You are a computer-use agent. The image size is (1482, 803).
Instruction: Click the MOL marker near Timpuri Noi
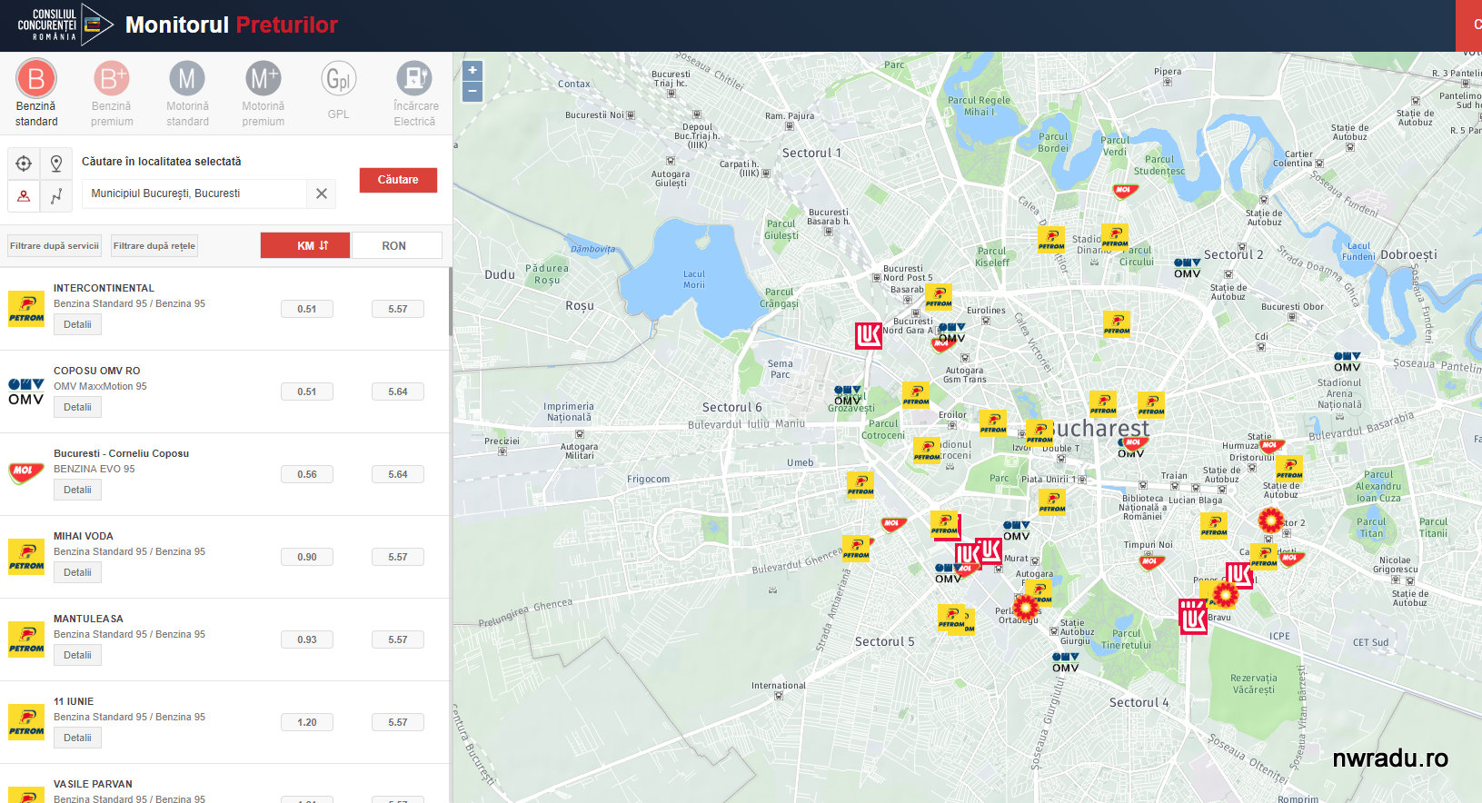point(1151,561)
